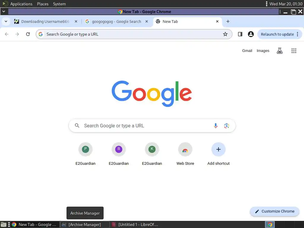Open the window menu chevron in the title bar
The height and width of the screenshot is (228, 304).
tap(4, 12)
